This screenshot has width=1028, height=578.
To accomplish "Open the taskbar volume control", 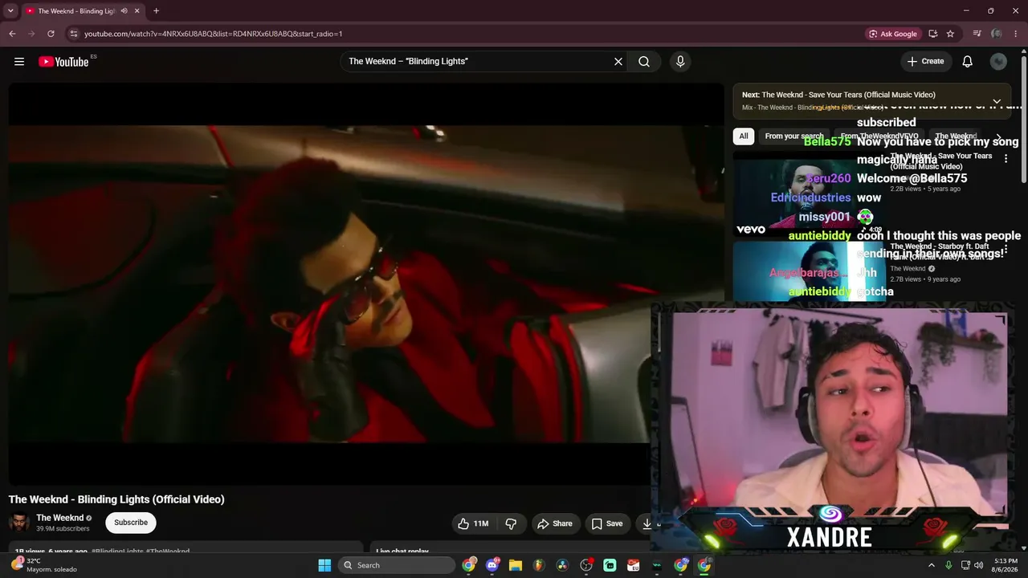I will 978,565.
